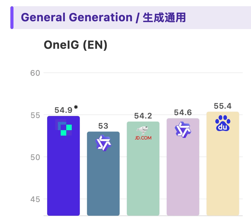This screenshot has width=251, height=223.
Task: Select the General Generation header title
Action: coord(103,18)
